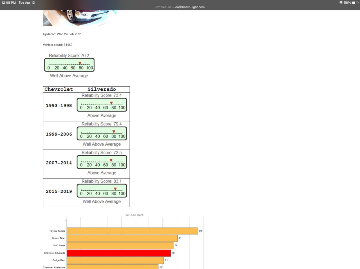Screen dimensions: 360x269
Task: Tap the 12:08 PM clock
Action: [x=9, y=3]
